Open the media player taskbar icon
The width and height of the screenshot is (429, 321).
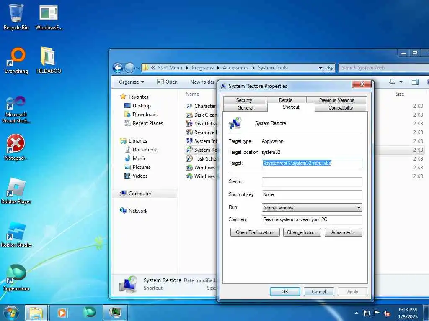pyautogui.click(x=62, y=313)
